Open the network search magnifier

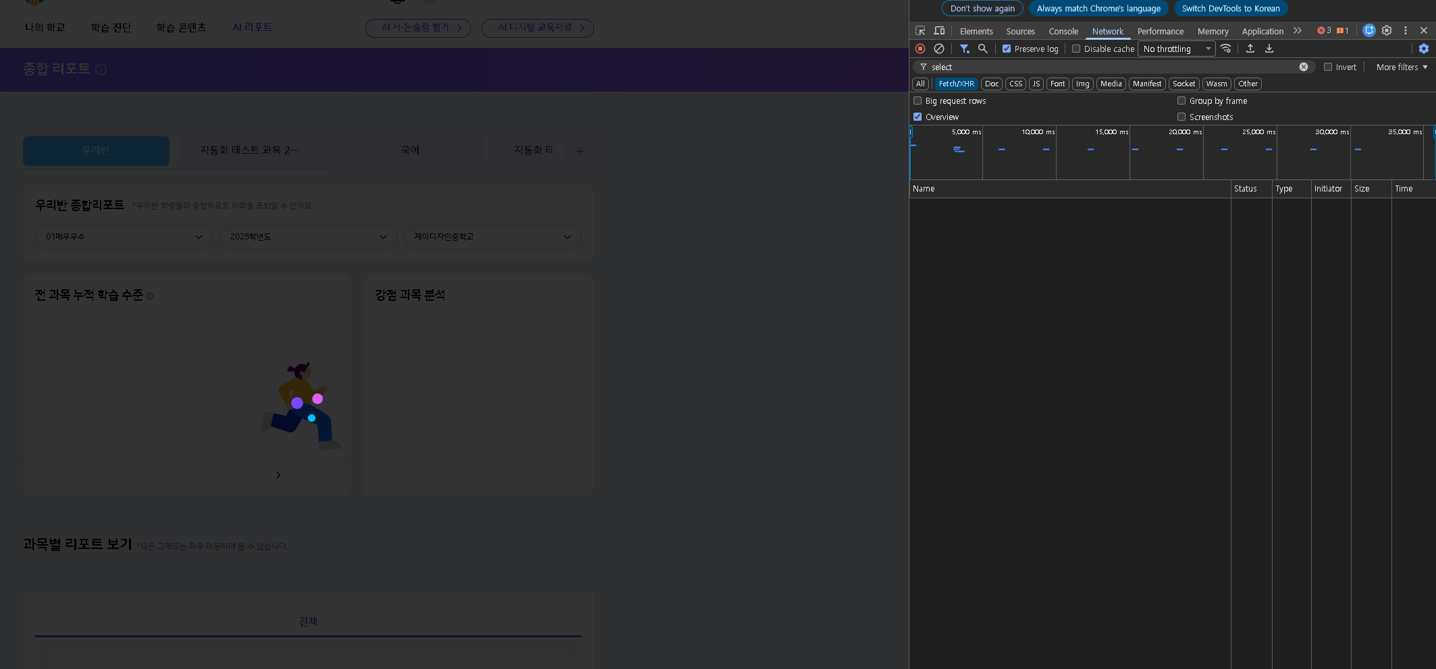click(983, 49)
